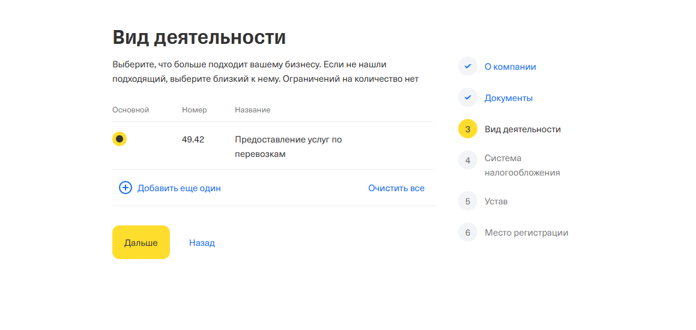Click activity name 'Предоставление услуг по перевозкам'

coord(288,147)
